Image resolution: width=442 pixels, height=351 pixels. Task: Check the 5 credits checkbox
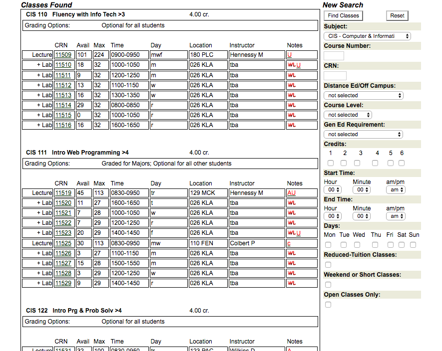click(391, 163)
